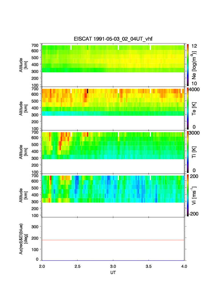Viewport: 202px width, 304px height.
Task: Click the Te electron temperature color bar
Action: (x=188, y=108)
